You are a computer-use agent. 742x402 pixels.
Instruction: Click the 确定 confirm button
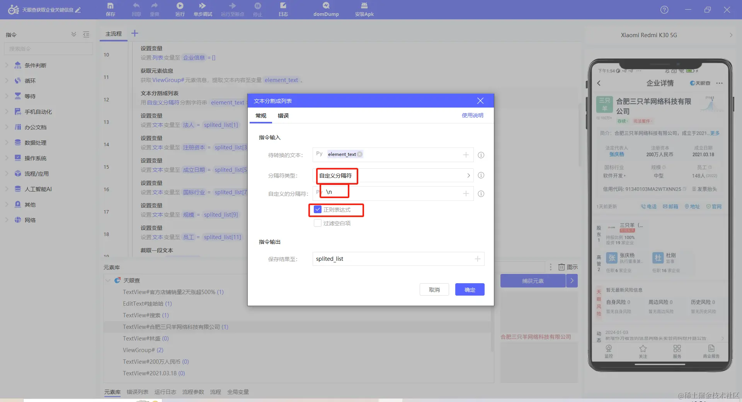pos(470,289)
